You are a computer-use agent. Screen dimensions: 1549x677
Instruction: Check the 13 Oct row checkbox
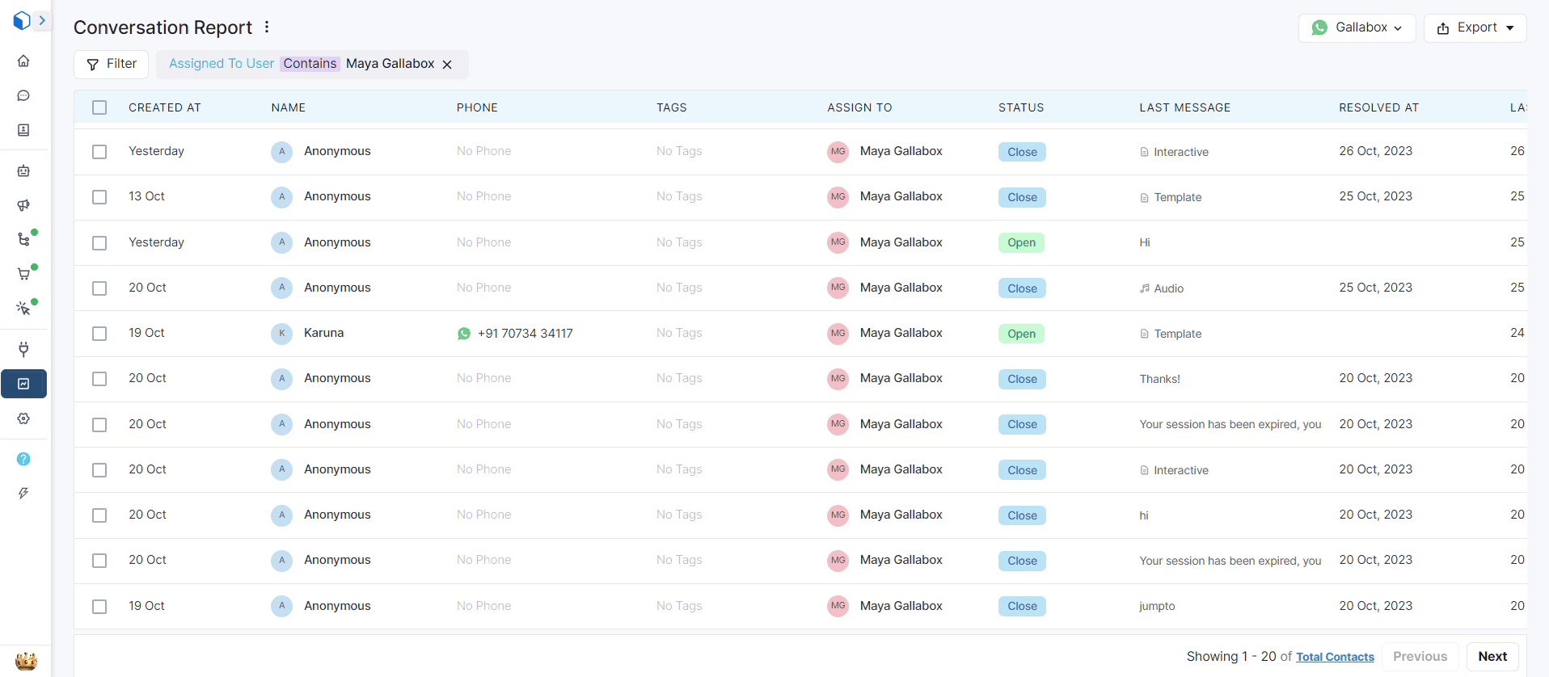click(x=99, y=197)
